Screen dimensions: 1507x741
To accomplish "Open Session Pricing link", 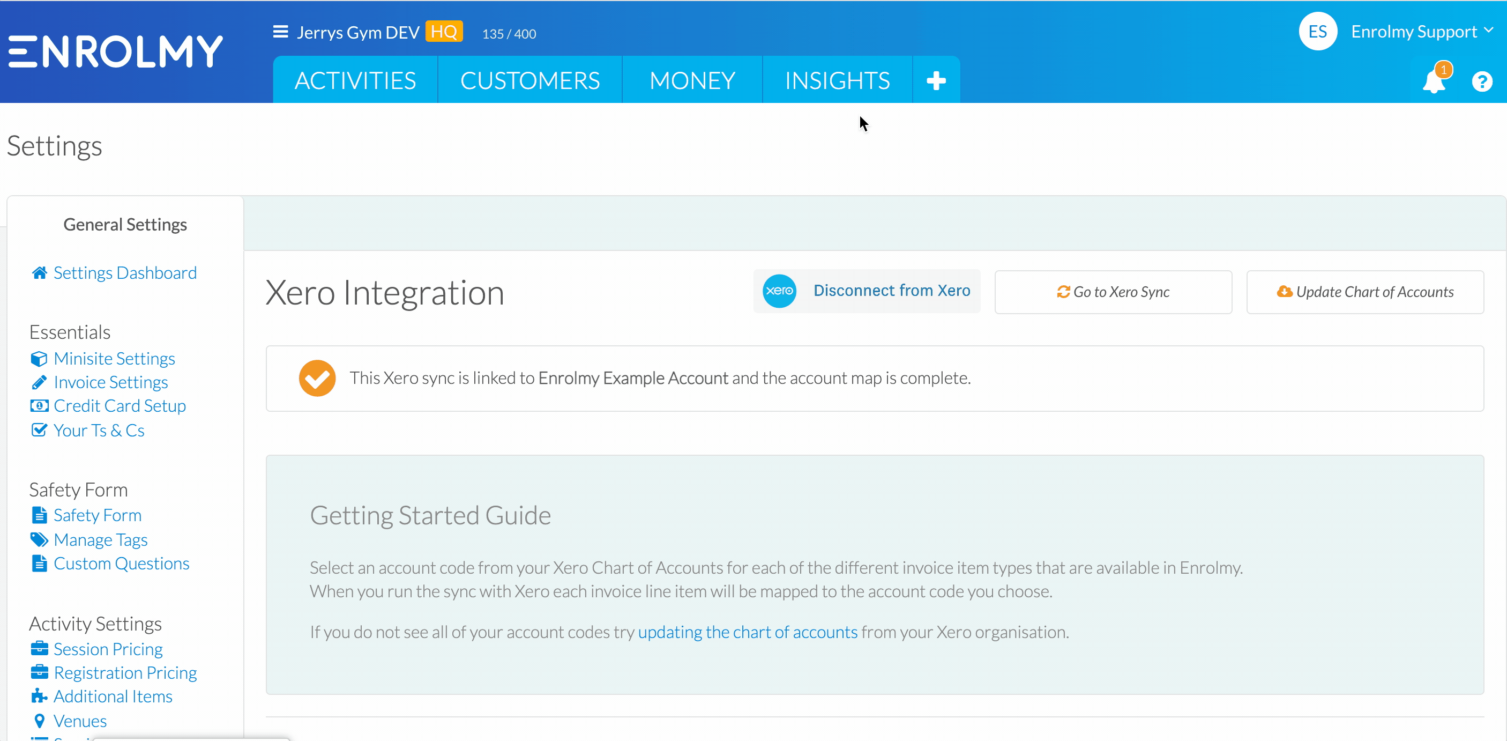I will [x=108, y=649].
